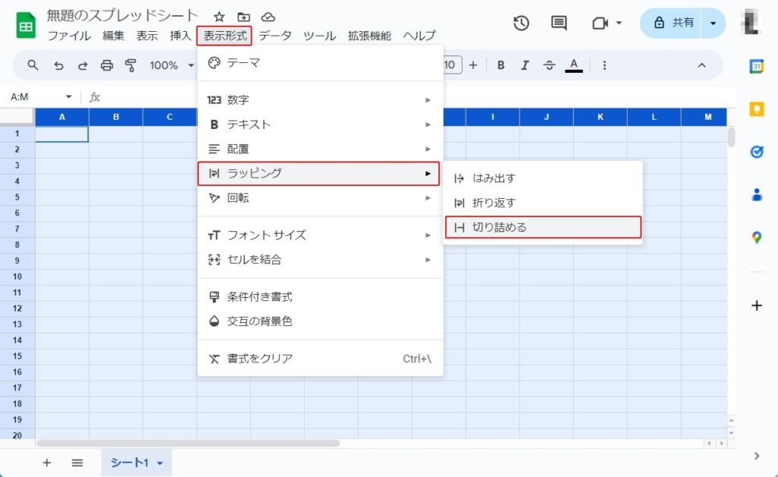The image size is (778, 477).
Task: Toggle italic formatting button
Action: 525,65
